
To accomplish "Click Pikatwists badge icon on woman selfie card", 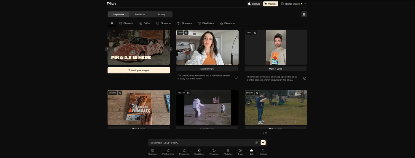I will [x=186, y=33].
